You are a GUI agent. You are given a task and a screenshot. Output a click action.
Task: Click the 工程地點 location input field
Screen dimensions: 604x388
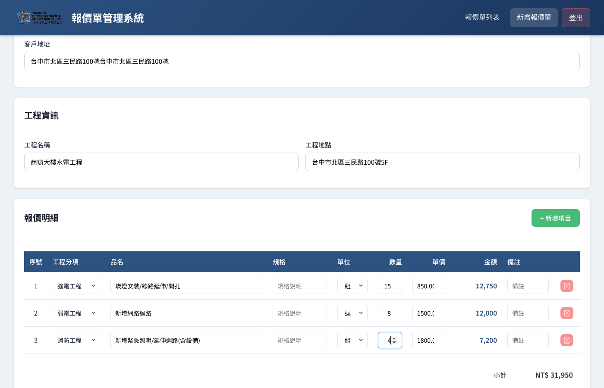(x=442, y=162)
